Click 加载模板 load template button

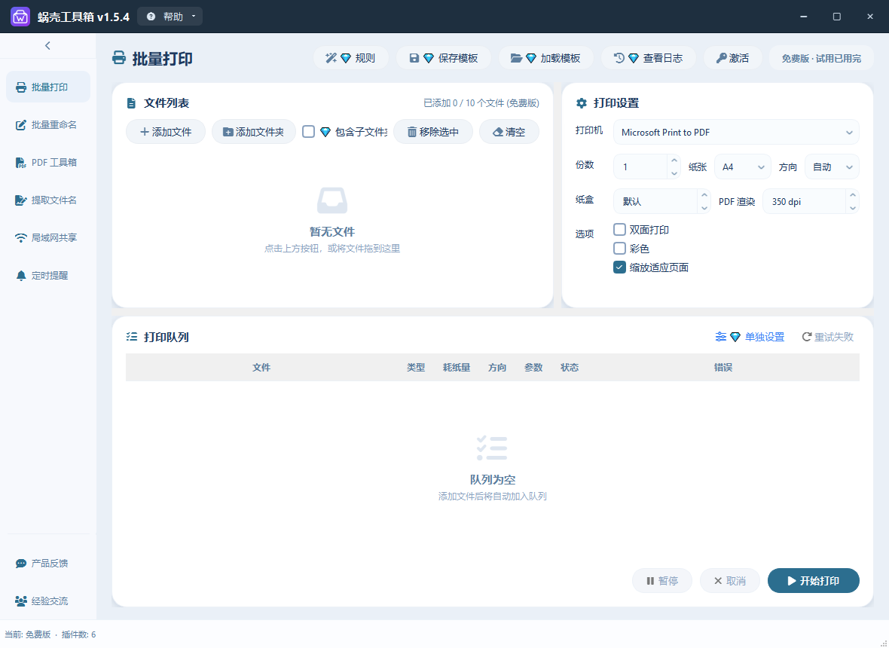(545, 58)
